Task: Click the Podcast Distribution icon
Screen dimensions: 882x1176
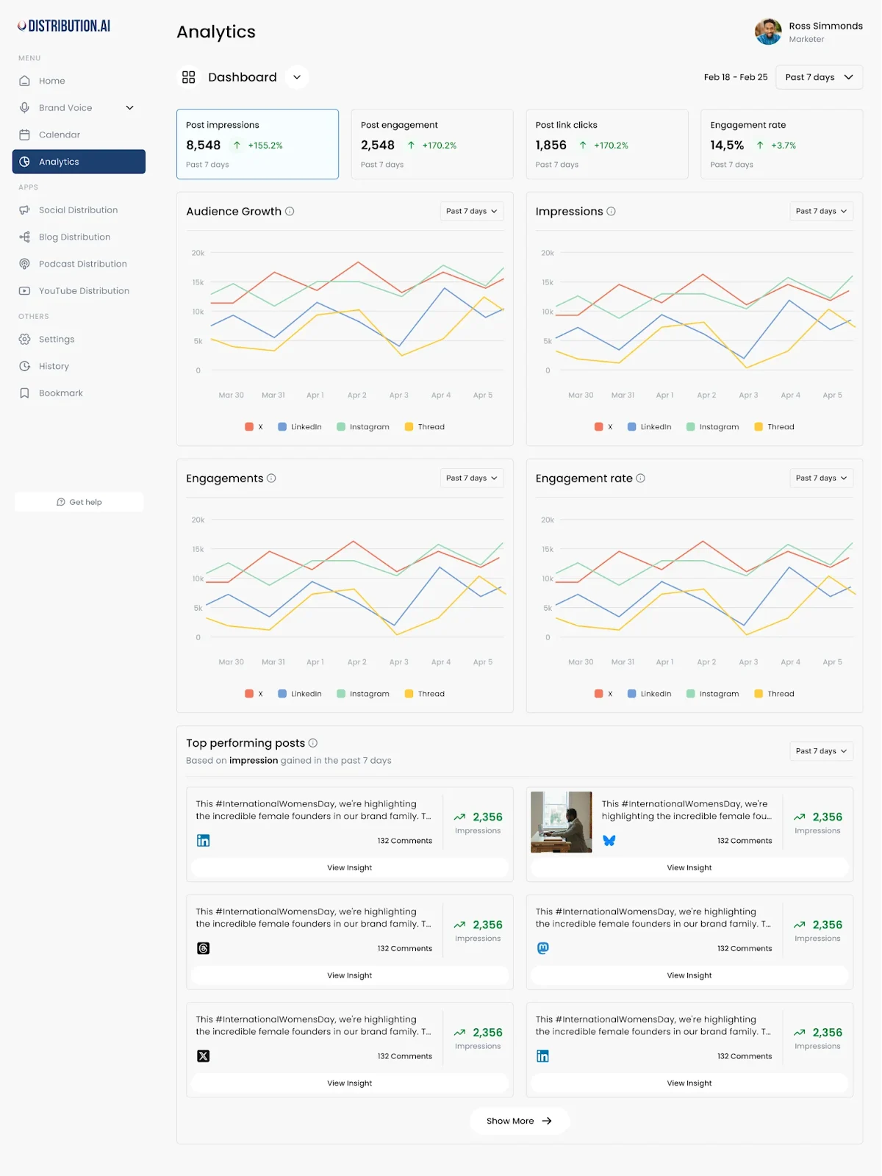Action: [24, 264]
